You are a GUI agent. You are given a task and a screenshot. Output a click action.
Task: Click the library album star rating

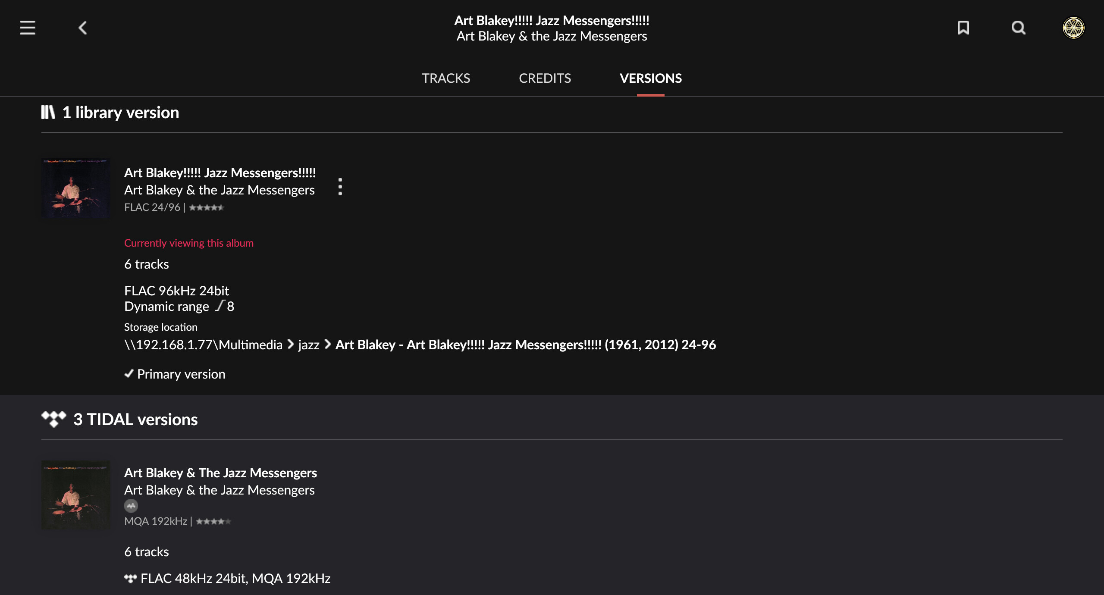[206, 207]
